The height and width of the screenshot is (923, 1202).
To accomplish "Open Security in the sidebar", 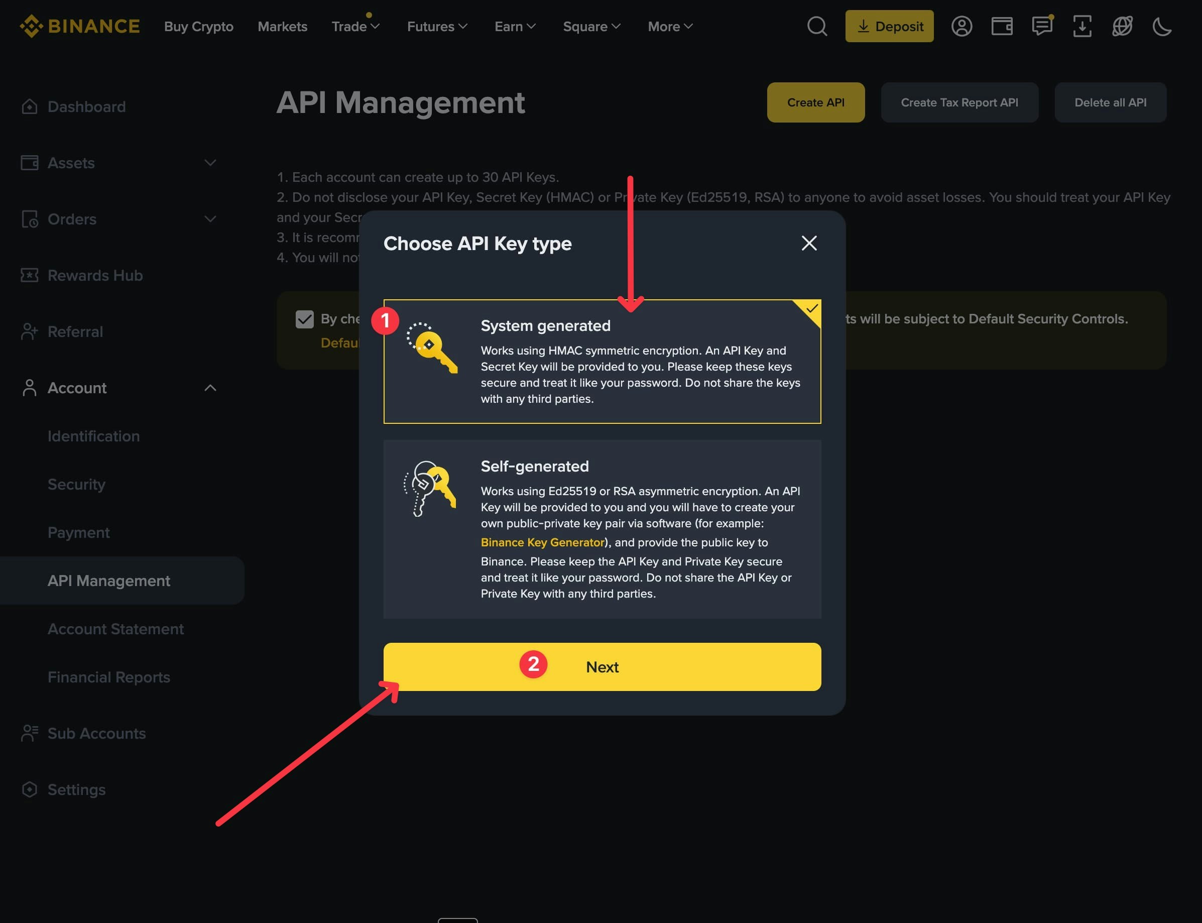I will pyautogui.click(x=76, y=484).
